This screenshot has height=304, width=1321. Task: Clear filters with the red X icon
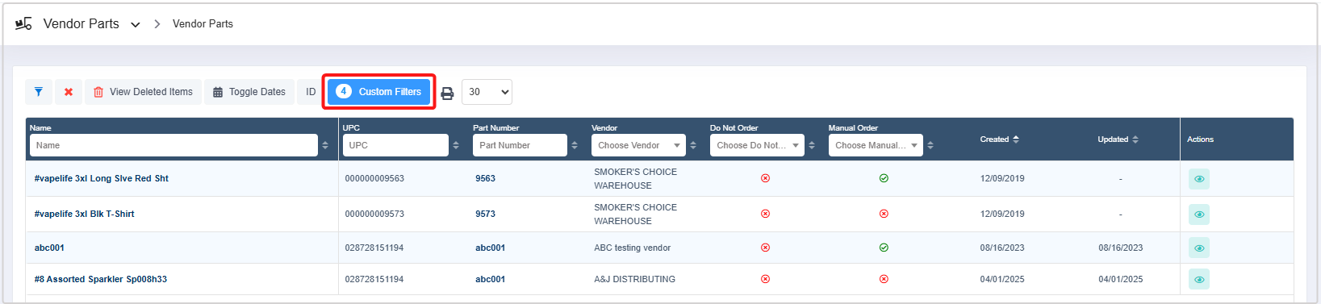pos(69,92)
